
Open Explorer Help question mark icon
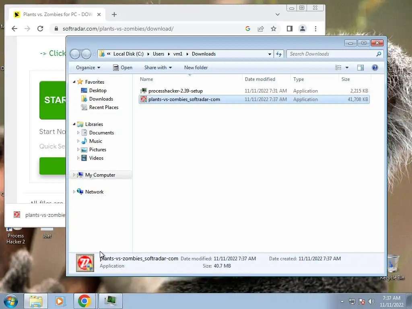(x=375, y=68)
